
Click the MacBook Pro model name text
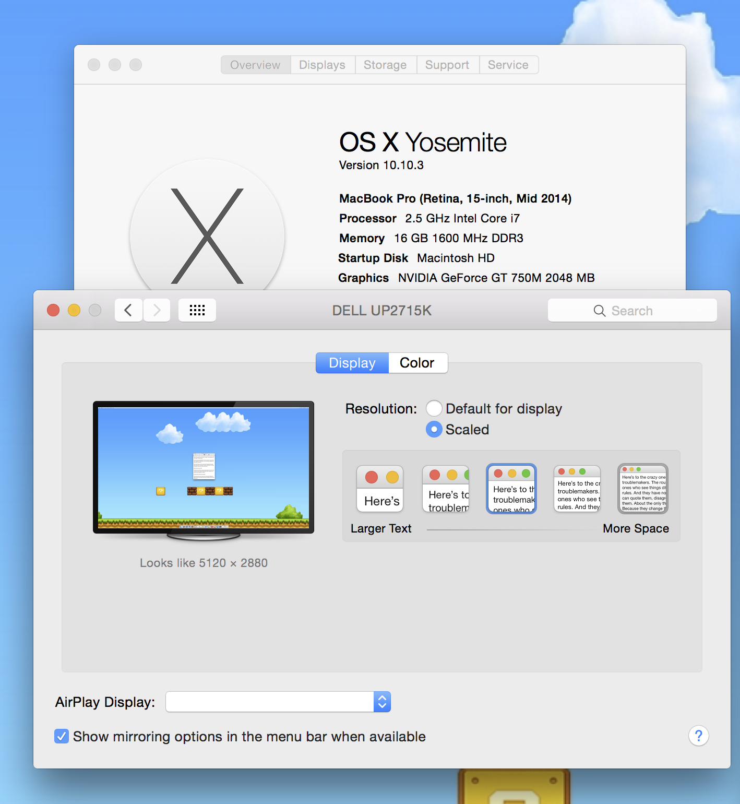(x=456, y=198)
